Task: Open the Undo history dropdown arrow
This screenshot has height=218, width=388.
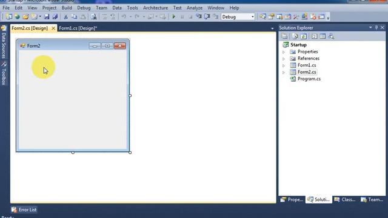Action: click(x=130, y=17)
